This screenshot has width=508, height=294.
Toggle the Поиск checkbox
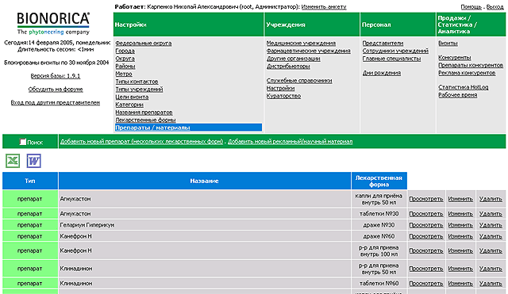(x=22, y=142)
